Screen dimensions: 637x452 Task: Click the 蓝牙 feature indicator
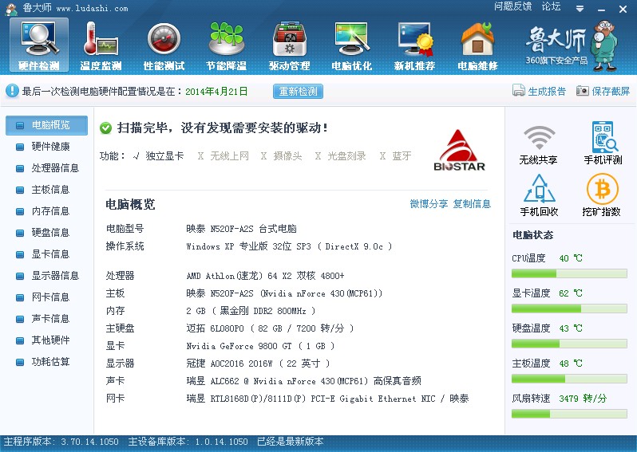396,155
